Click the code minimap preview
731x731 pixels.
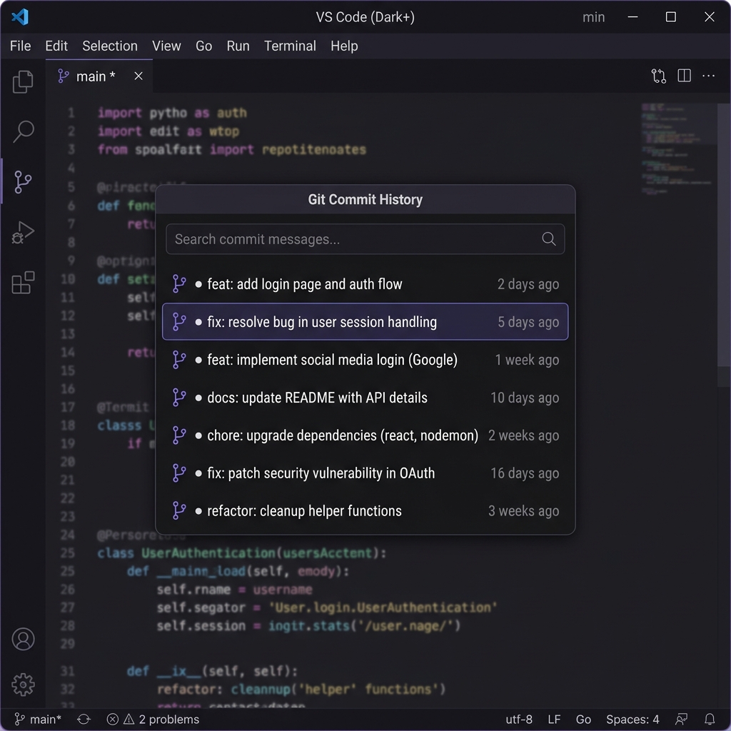[x=678, y=149]
